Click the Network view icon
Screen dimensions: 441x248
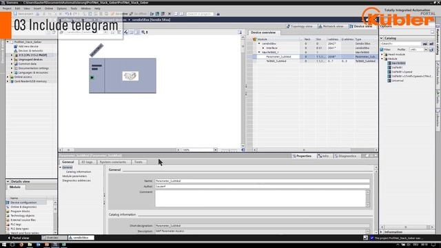tap(320, 26)
